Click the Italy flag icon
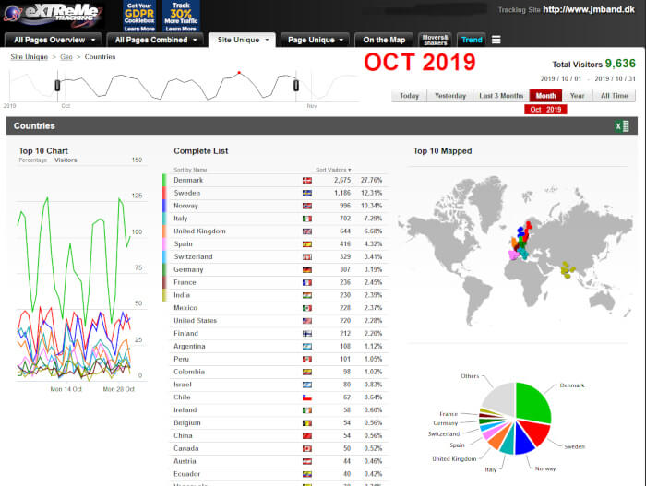The height and width of the screenshot is (486, 646). click(307, 219)
